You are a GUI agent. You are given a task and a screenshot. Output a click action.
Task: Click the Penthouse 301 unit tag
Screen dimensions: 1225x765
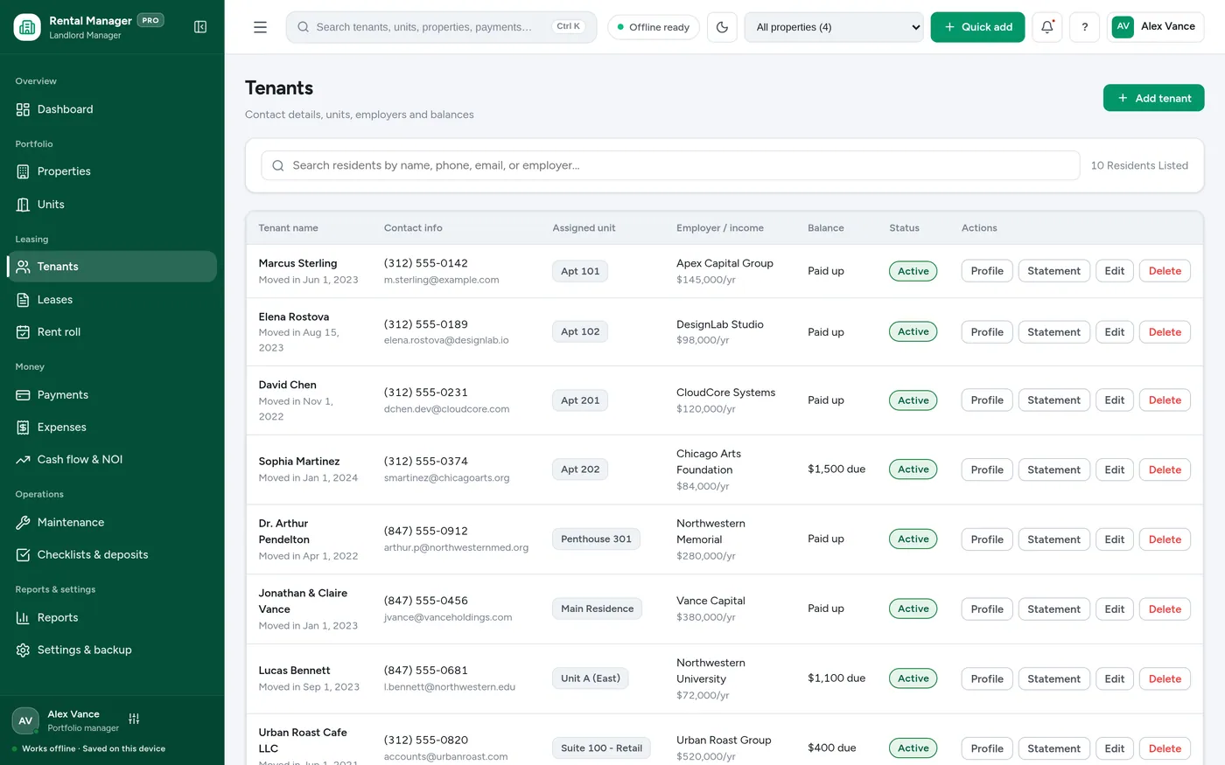coord(596,539)
